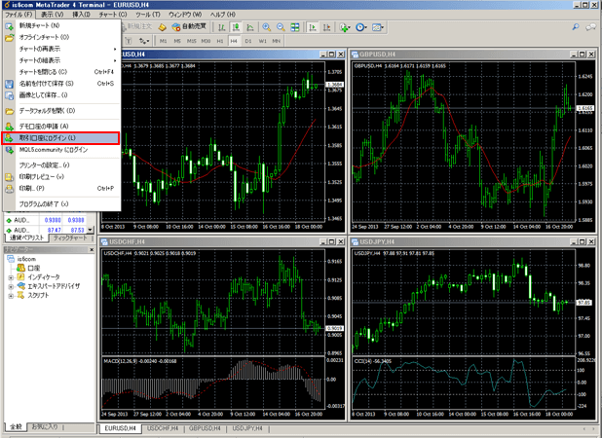
Task: Choose MQL5.community にログイン entry
Action: coord(61,150)
